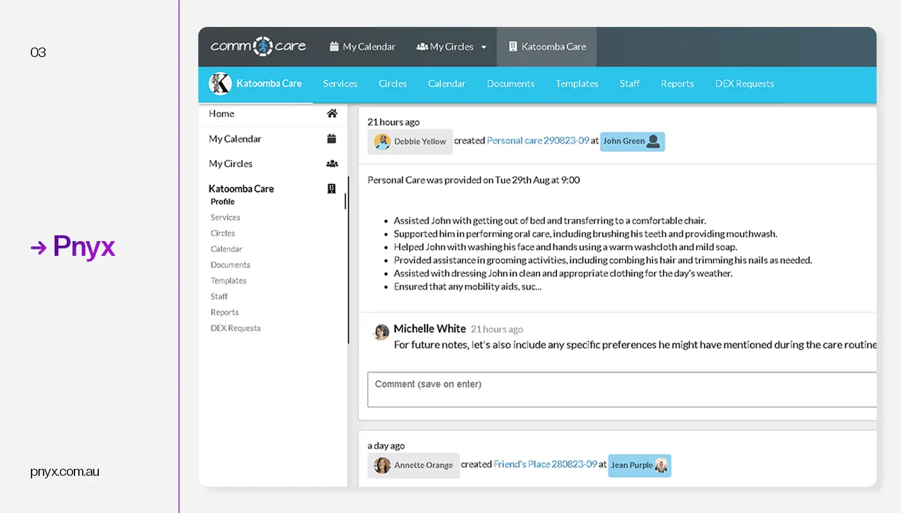The width and height of the screenshot is (901, 513).
Task: Click the Katoomba Care round logo
Action: [220, 84]
